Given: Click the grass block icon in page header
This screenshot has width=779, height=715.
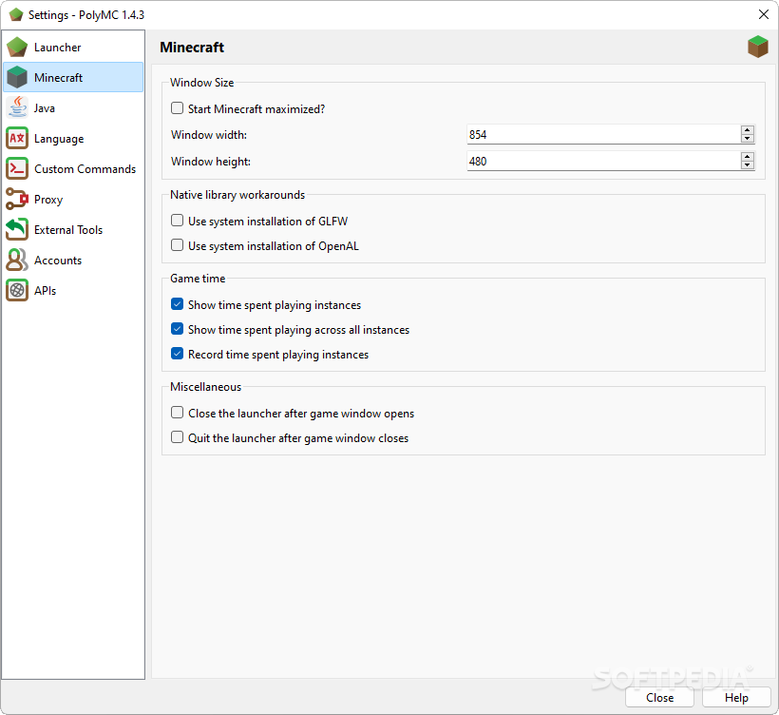Looking at the screenshot, I should click(x=758, y=47).
